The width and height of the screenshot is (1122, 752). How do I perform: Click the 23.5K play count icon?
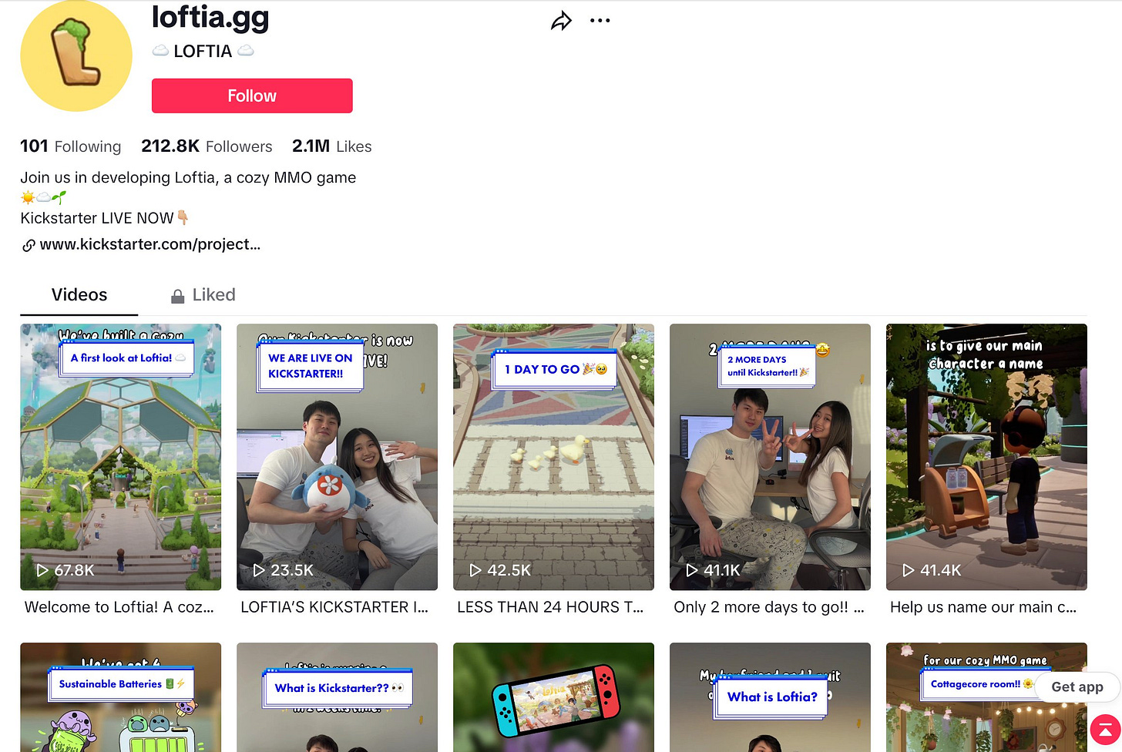(259, 570)
